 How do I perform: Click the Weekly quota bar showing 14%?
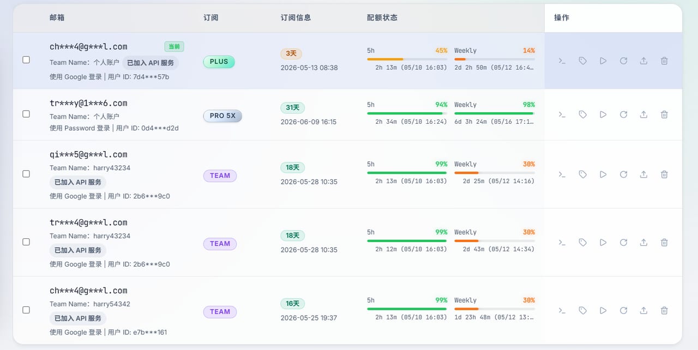pos(495,59)
